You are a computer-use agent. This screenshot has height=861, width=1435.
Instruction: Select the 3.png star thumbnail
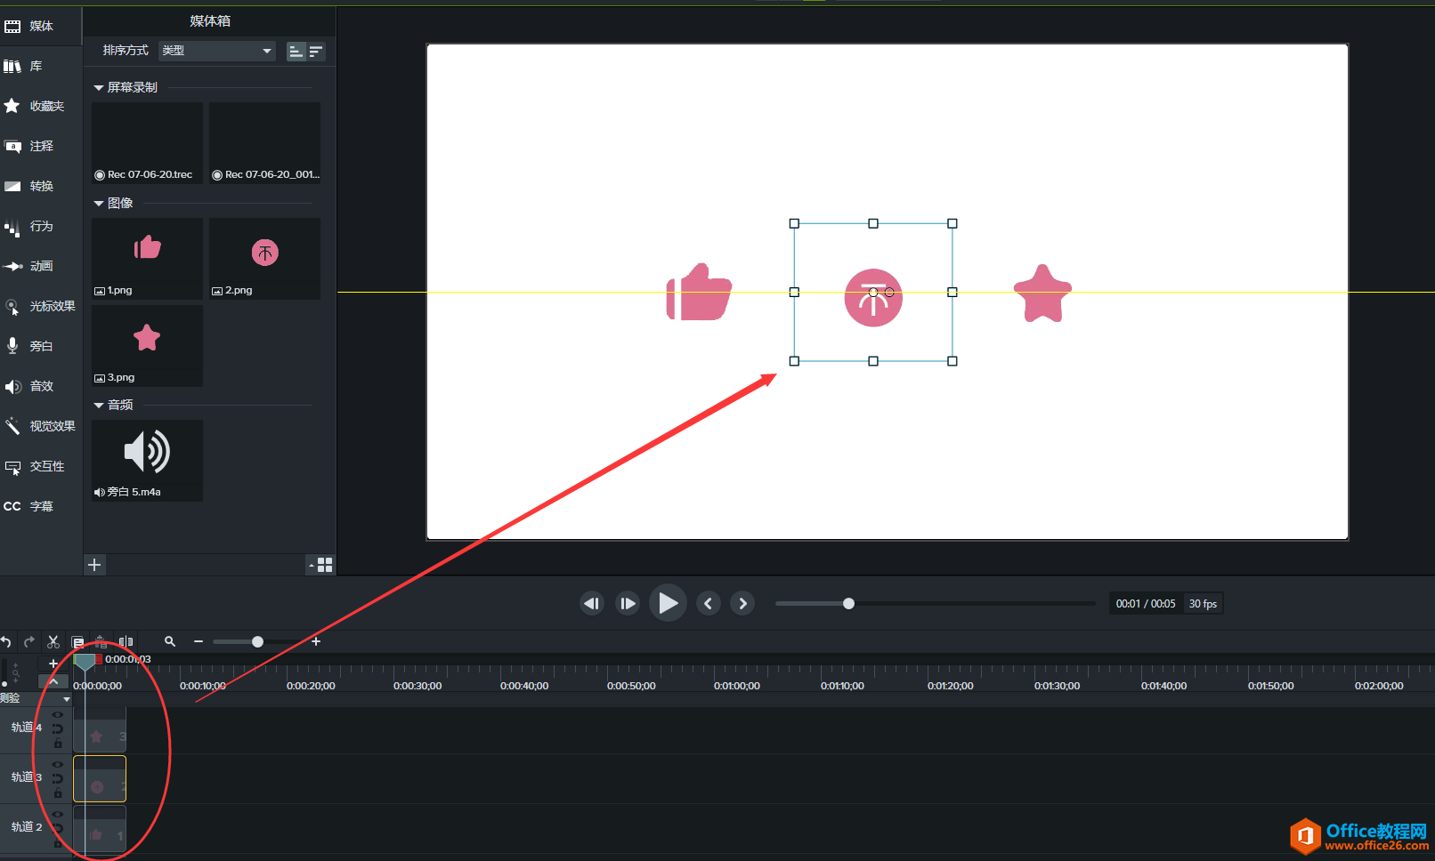(x=147, y=346)
